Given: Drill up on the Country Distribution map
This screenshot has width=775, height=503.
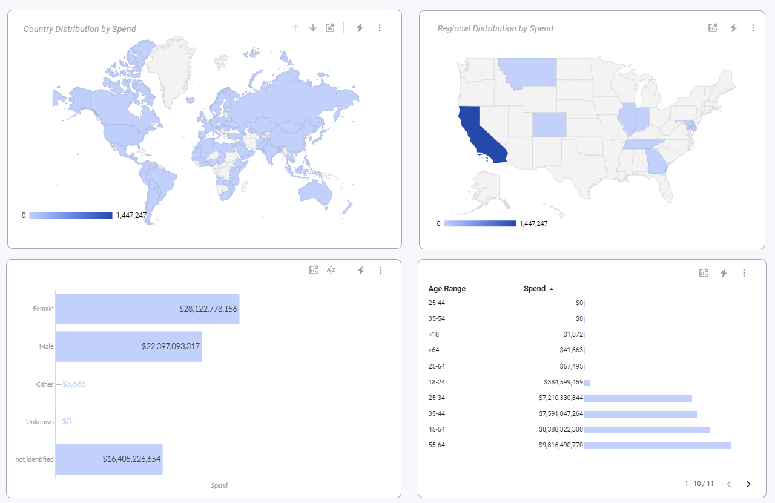Looking at the screenshot, I should click(295, 27).
